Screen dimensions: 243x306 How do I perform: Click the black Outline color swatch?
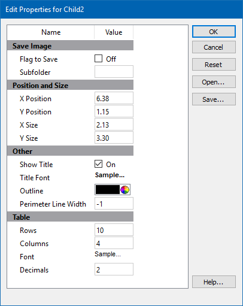click(108, 190)
